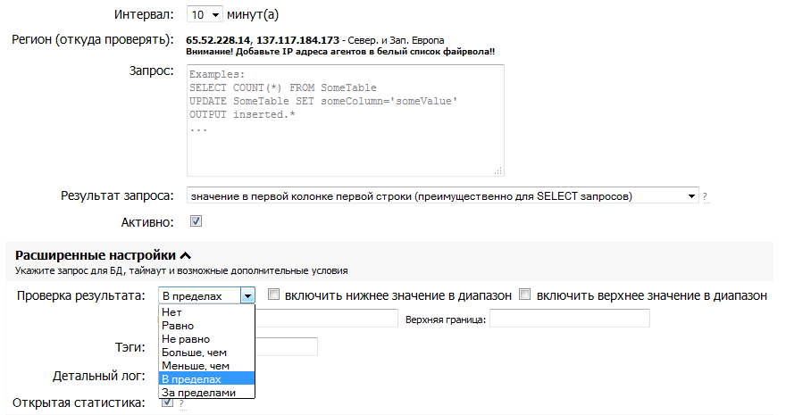Screen dimensions: 786x415
Task: Click the Проверка результата dropdown arrow
Action: [247, 296]
